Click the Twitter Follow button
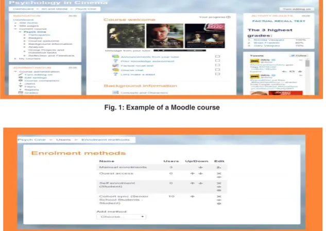Image resolution: width=326 pixels, height=231 pixels. pyautogui.click(x=299, y=56)
